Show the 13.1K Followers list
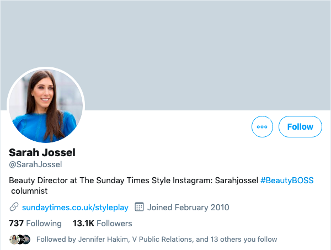The image size is (331, 250). tap(103, 224)
